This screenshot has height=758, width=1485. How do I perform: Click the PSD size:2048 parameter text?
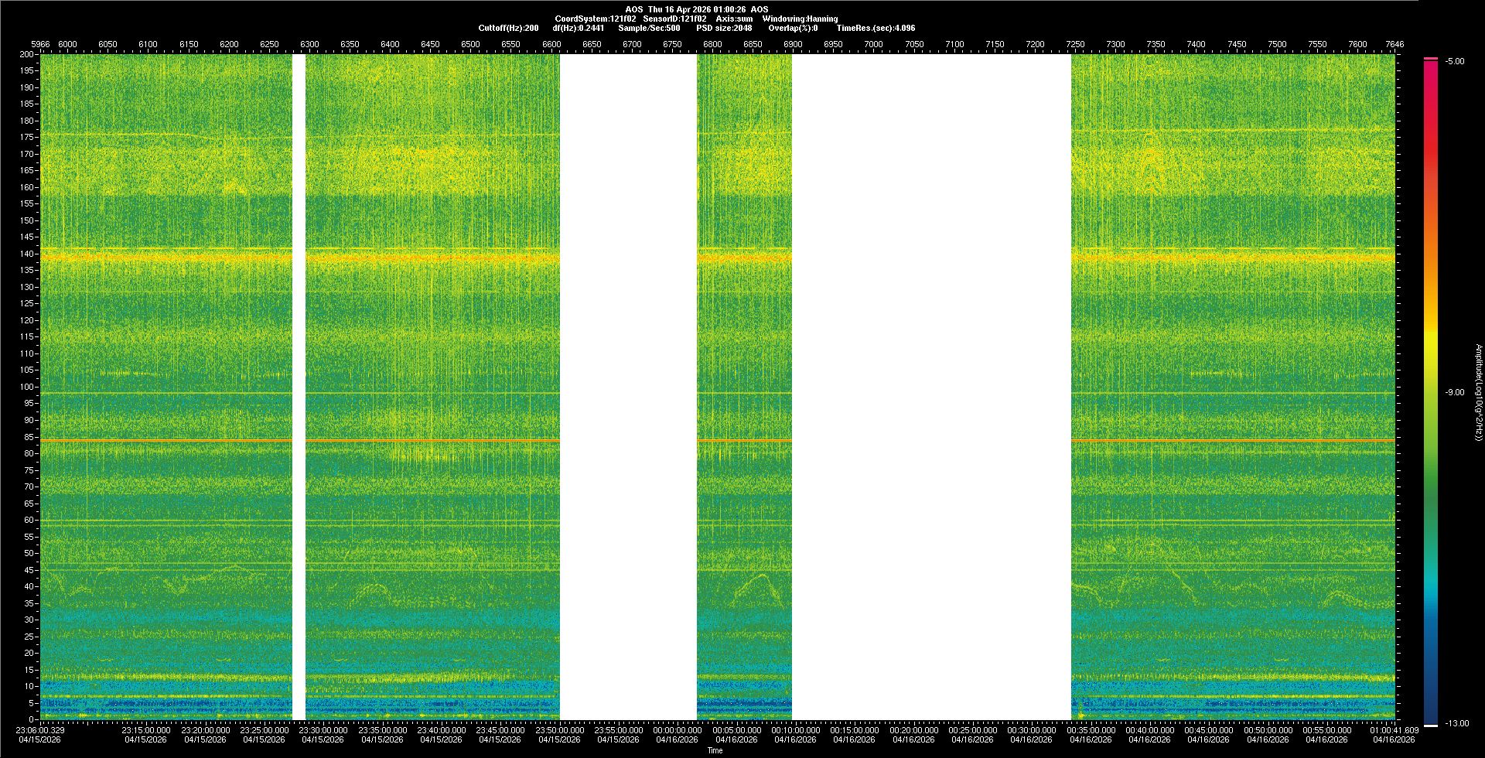pyautogui.click(x=724, y=28)
